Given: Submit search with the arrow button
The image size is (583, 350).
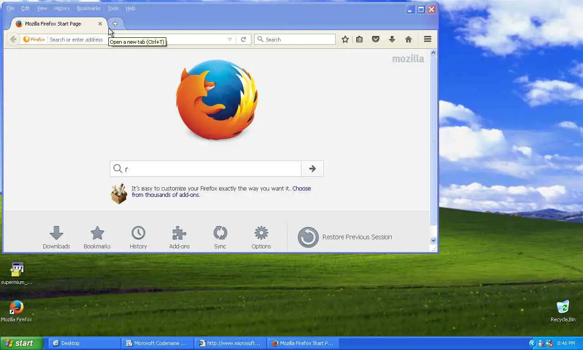Looking at the screenshot, I should tap(312, 169).
